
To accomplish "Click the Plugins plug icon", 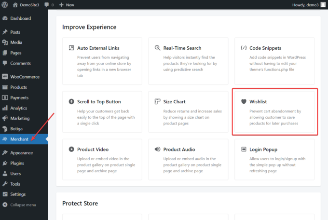I will click(5, 163).
